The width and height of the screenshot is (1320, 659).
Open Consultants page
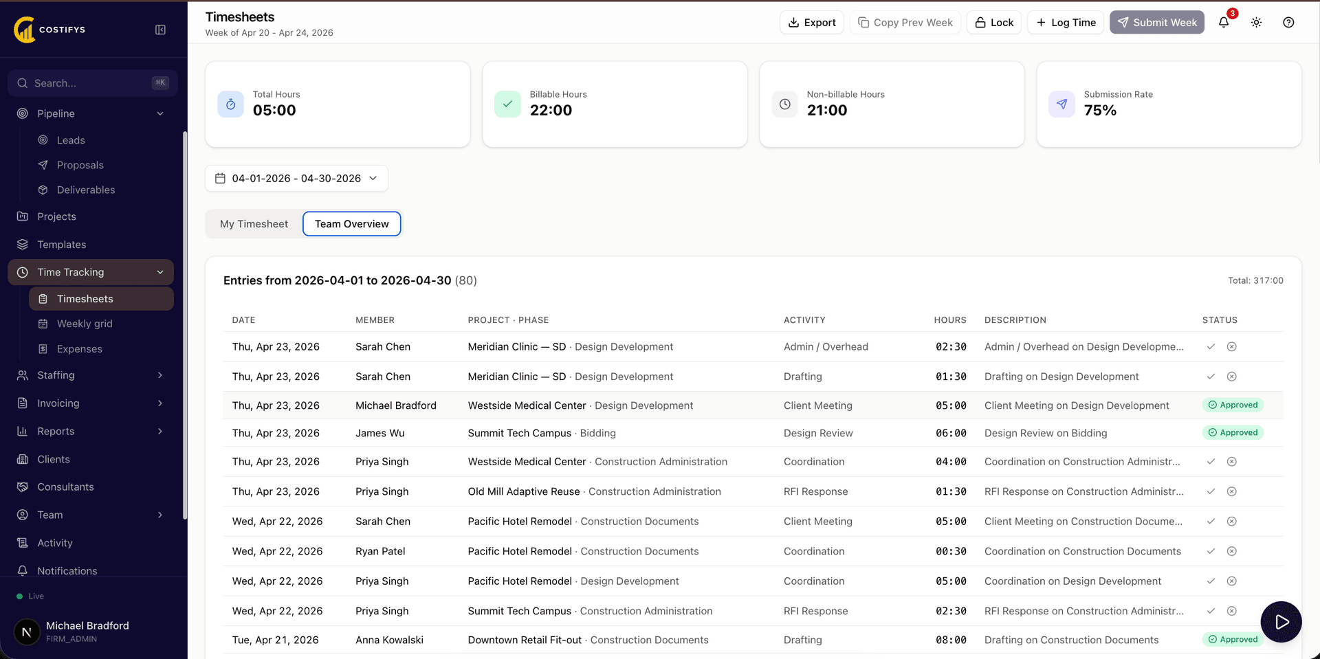click(x=91, y=487)
